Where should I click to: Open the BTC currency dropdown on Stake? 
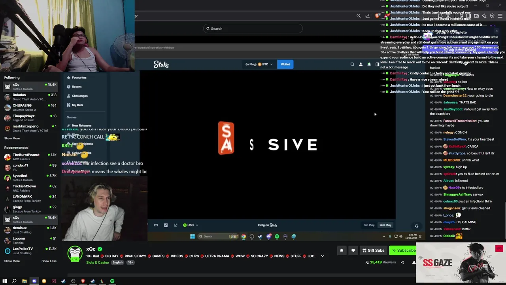pos(259,64)
